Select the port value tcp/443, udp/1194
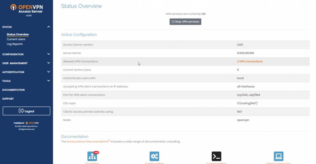The width and height of the screenshot is (316, 164). point(248,95)
